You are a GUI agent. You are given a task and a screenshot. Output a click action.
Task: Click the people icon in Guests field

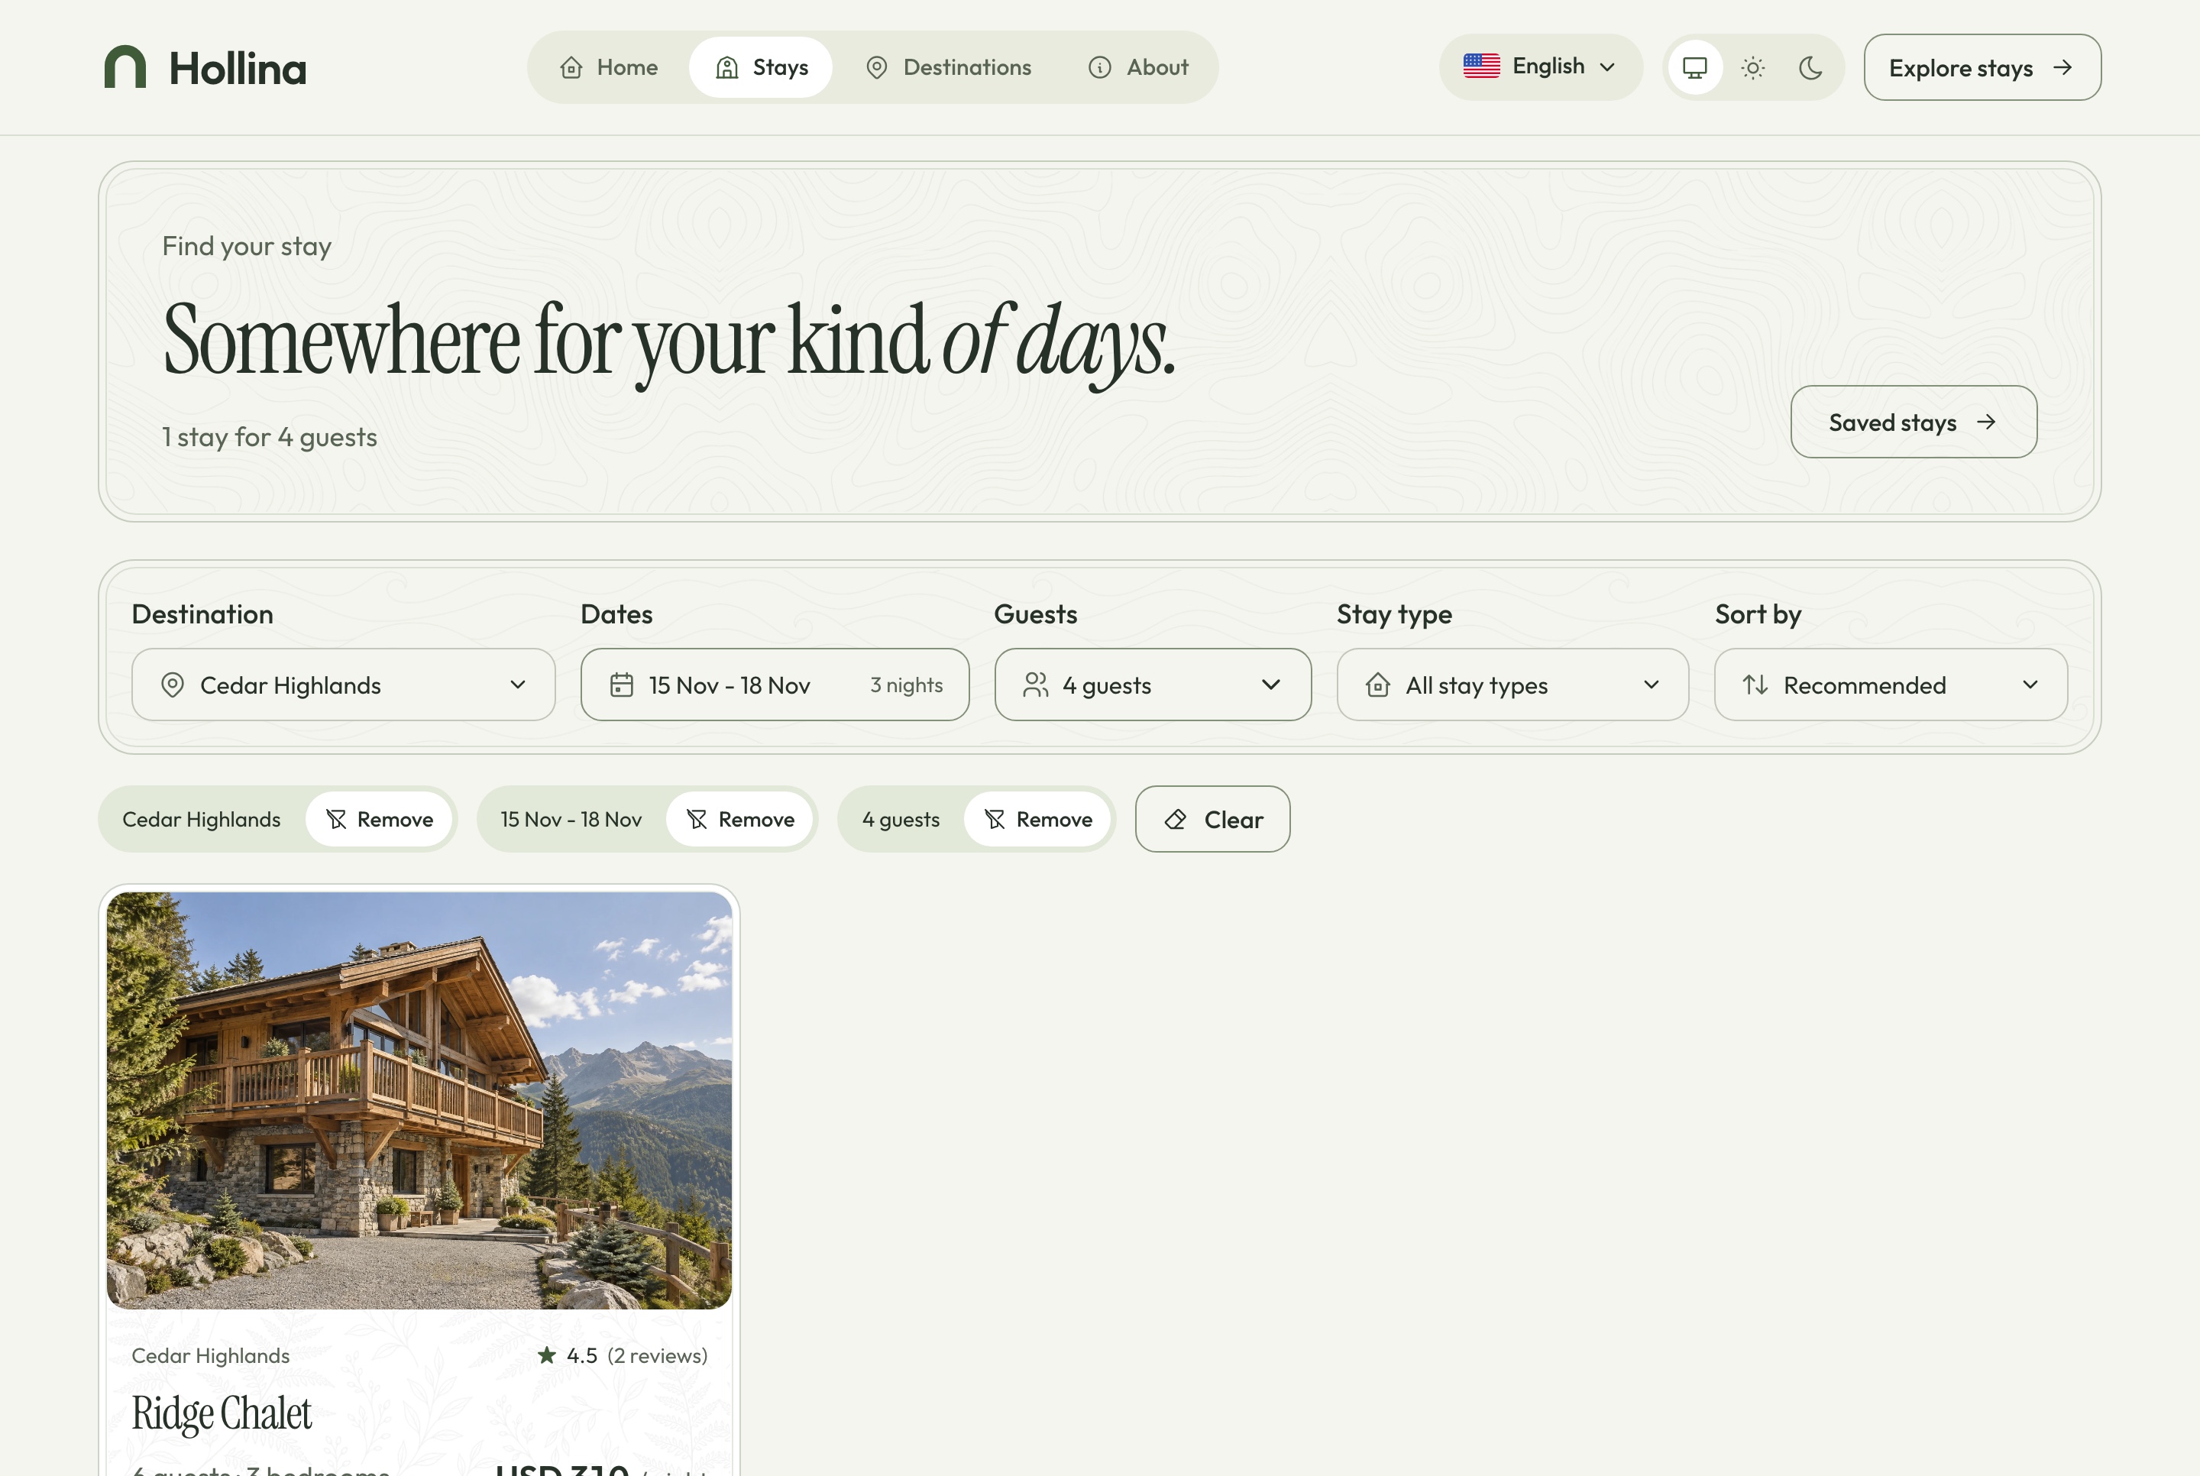pos(1035,685)
